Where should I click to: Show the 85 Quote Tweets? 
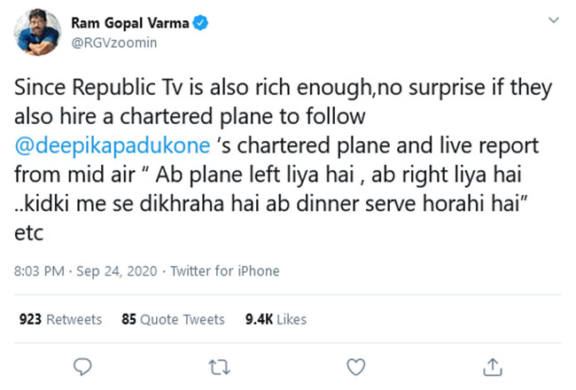coord(173,319)
